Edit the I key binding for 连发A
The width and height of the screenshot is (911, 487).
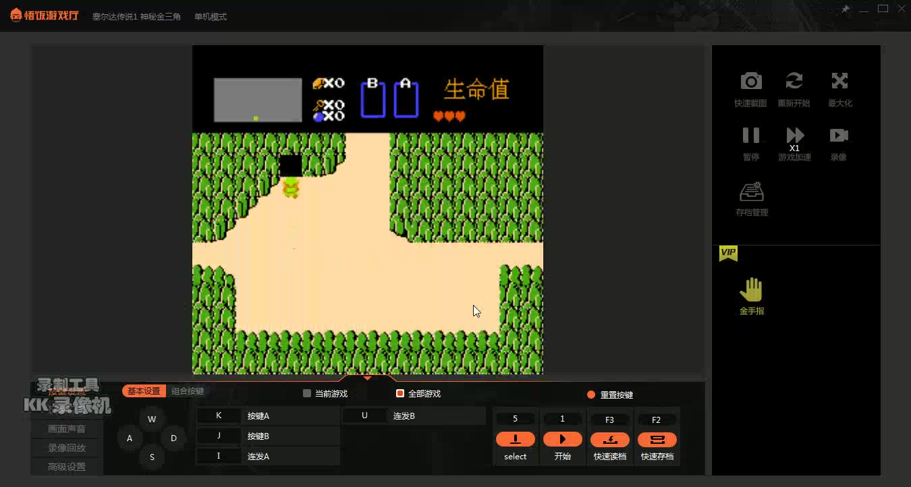pos(219,456)
